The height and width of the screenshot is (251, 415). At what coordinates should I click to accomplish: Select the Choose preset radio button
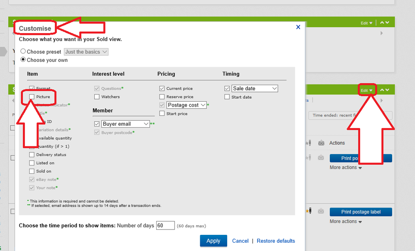23,52
